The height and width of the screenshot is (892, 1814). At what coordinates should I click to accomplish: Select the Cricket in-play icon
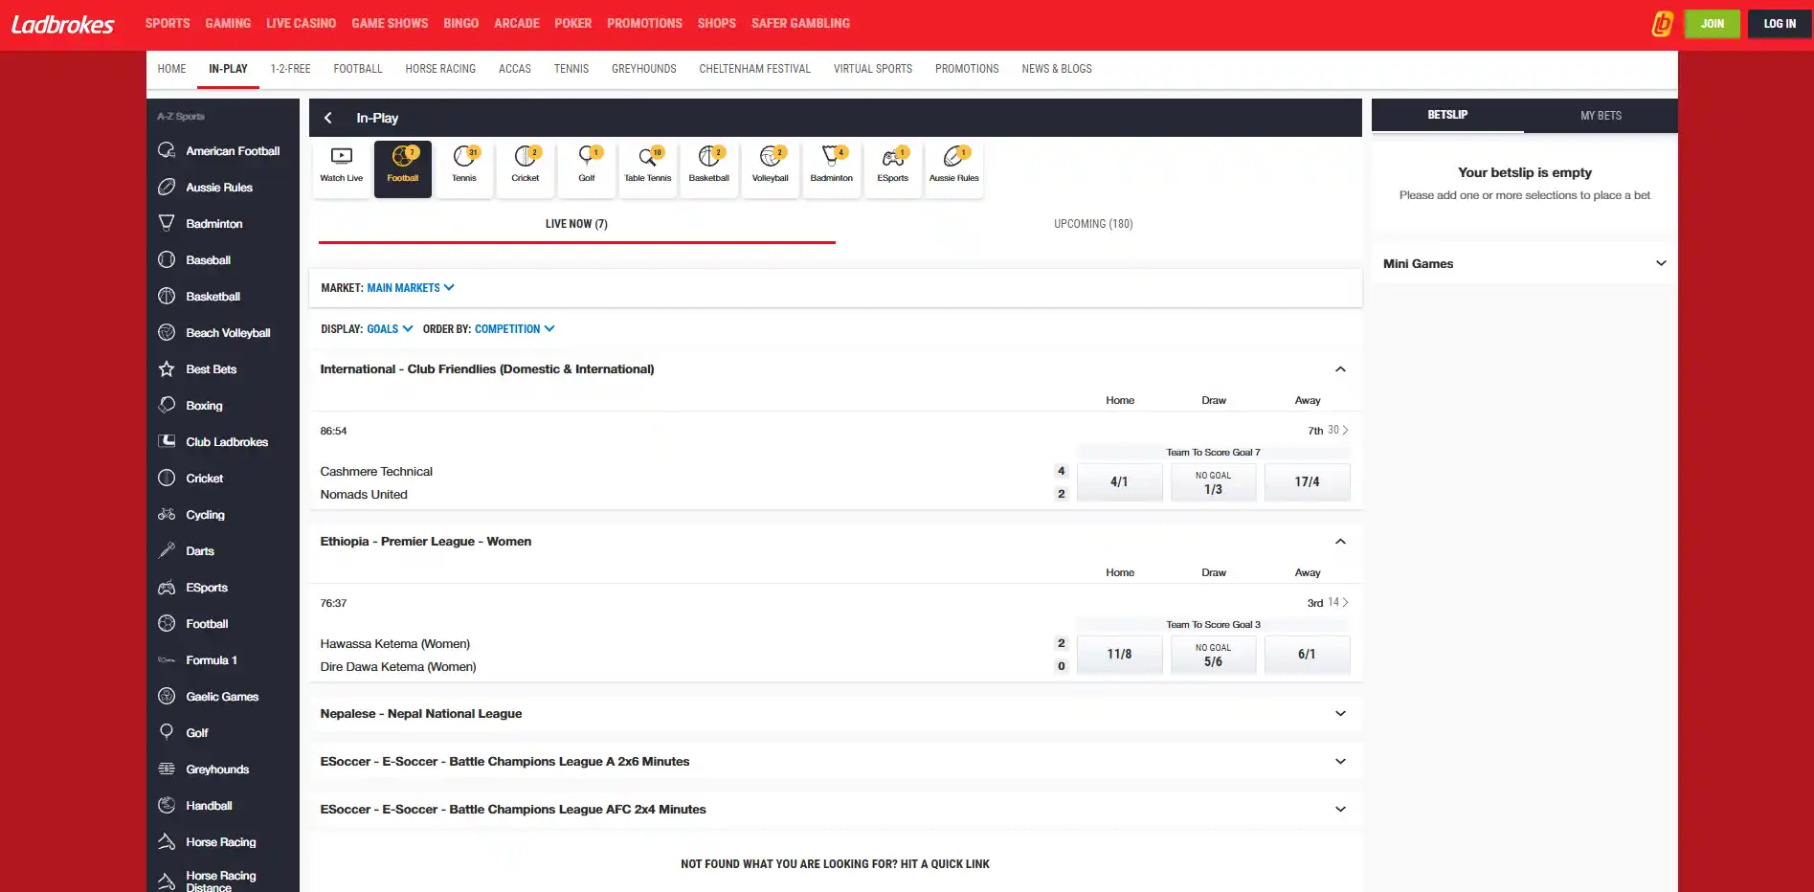tap(526, 169)
